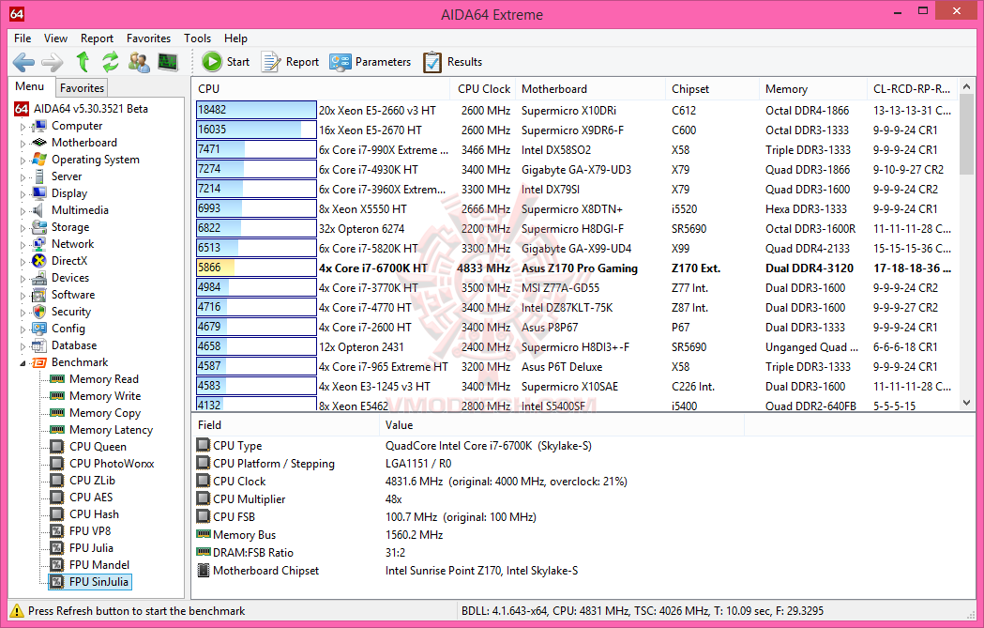Open the Results manager
This screenshot has width=984, height=628.
pos(452,62)
